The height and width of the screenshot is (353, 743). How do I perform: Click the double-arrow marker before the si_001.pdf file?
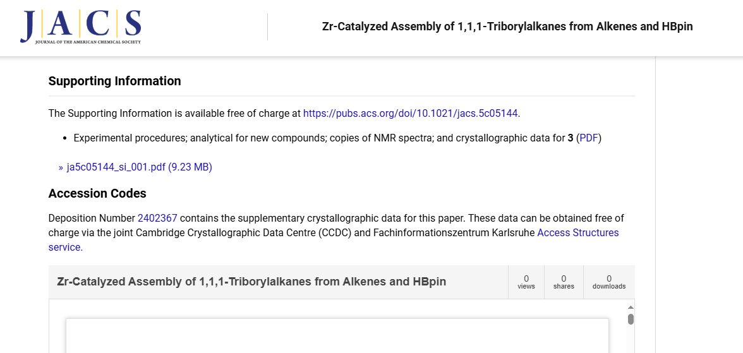coord(61,167)
